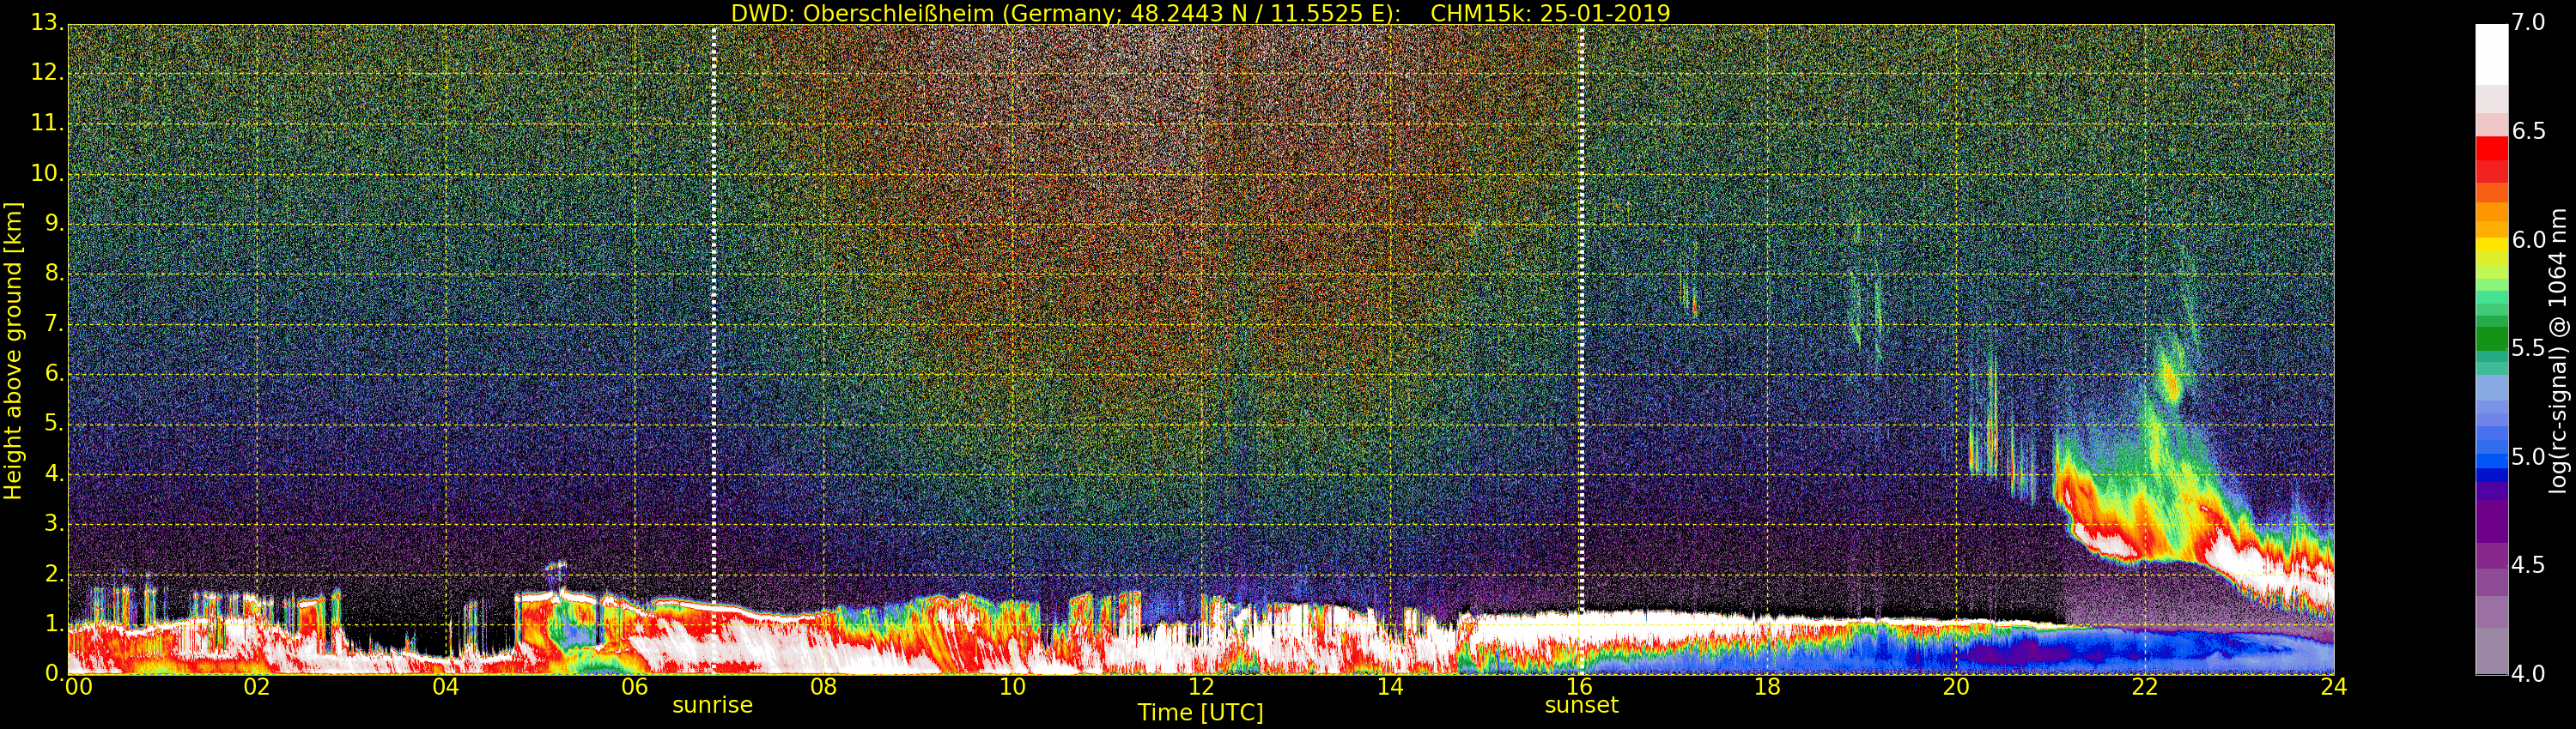Click the "log(rc-signal) @ 1064 nm" colorbar label
Screen dimensions: 2576x729
click(2557, 351)
